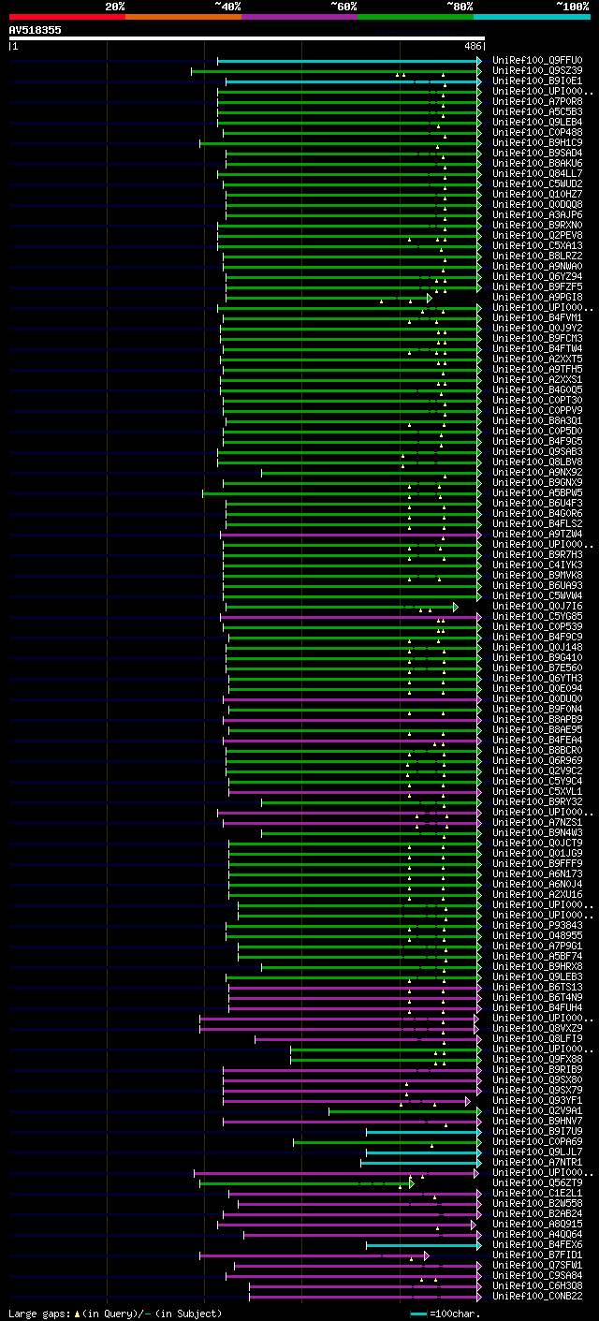This screenshot has height=1321, width=599.
Task: Select the AV518355 query title
Action: coord(36,30)
